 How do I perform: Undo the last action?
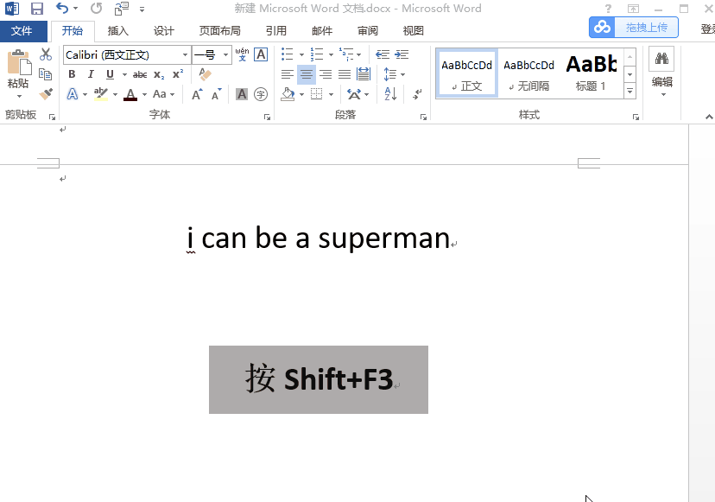pos(62,9)
